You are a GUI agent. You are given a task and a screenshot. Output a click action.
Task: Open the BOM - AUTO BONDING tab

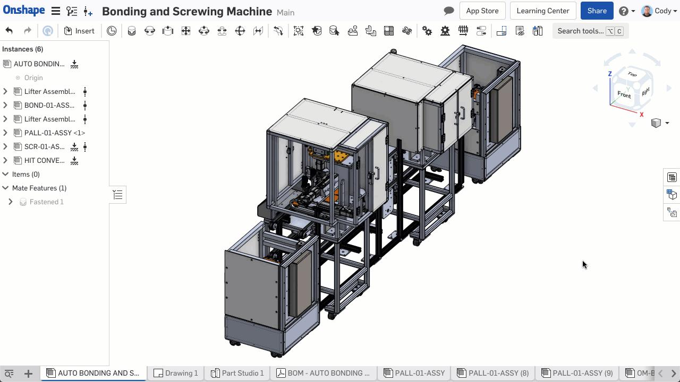coord(323,373)
